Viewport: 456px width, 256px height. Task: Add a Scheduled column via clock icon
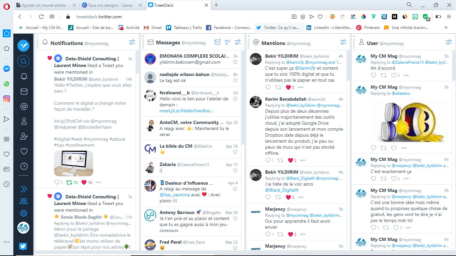24,166
